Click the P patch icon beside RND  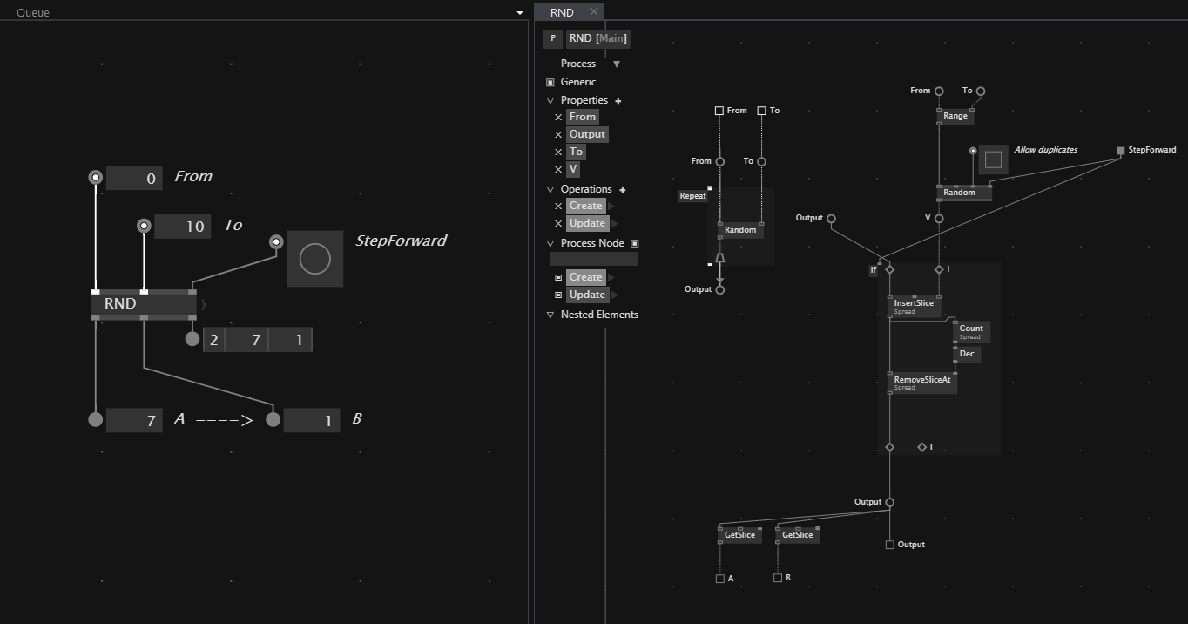552,38
